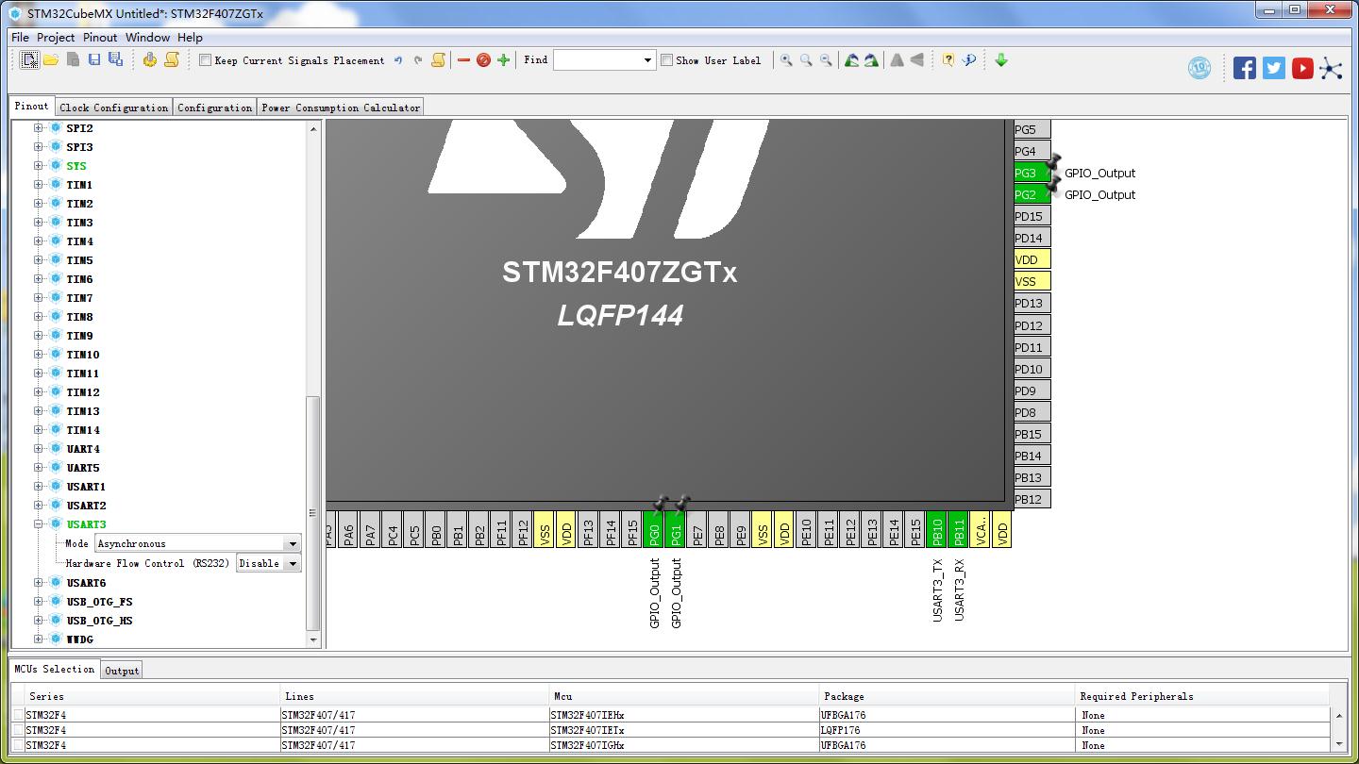Expand the SYS tree node
This screenshot has width=1359, height=764.
[x=39, y=166]
